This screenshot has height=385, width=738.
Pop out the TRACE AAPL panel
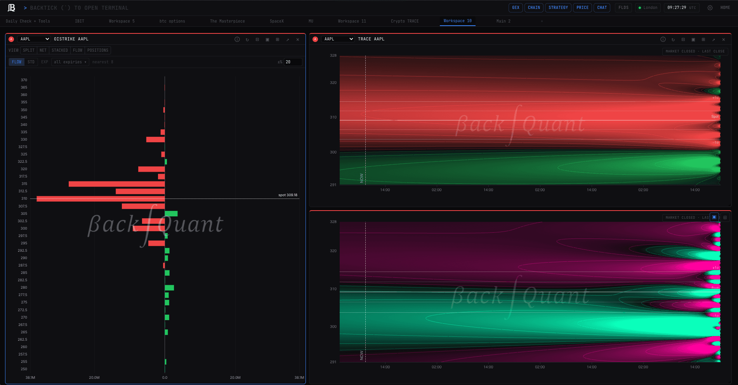(x=714, y=39)
